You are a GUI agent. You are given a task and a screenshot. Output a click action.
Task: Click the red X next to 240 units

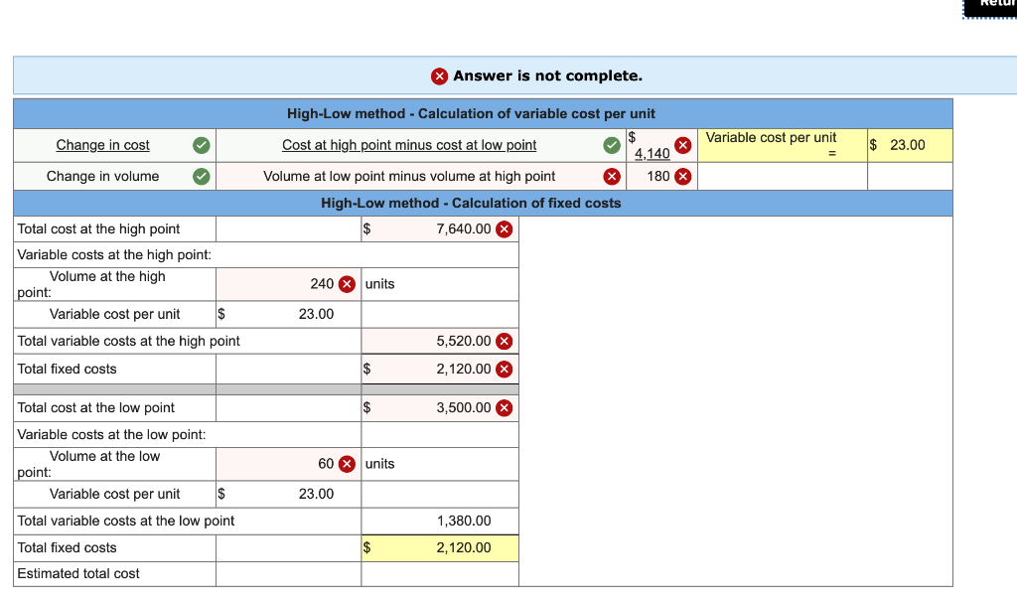point(346,283)
